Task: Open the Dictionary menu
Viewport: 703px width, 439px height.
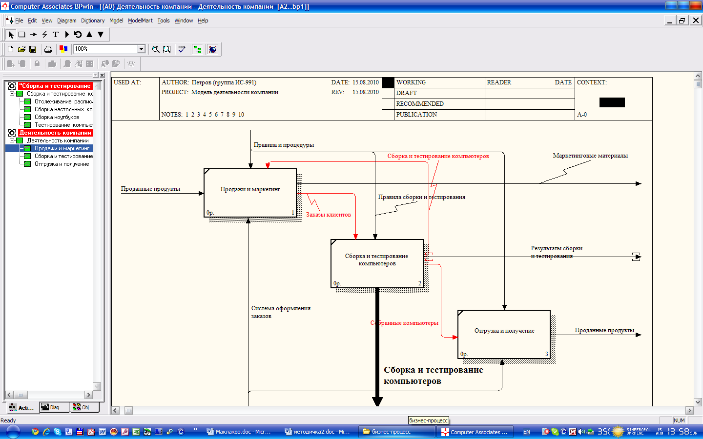Action: click(93, 20)
